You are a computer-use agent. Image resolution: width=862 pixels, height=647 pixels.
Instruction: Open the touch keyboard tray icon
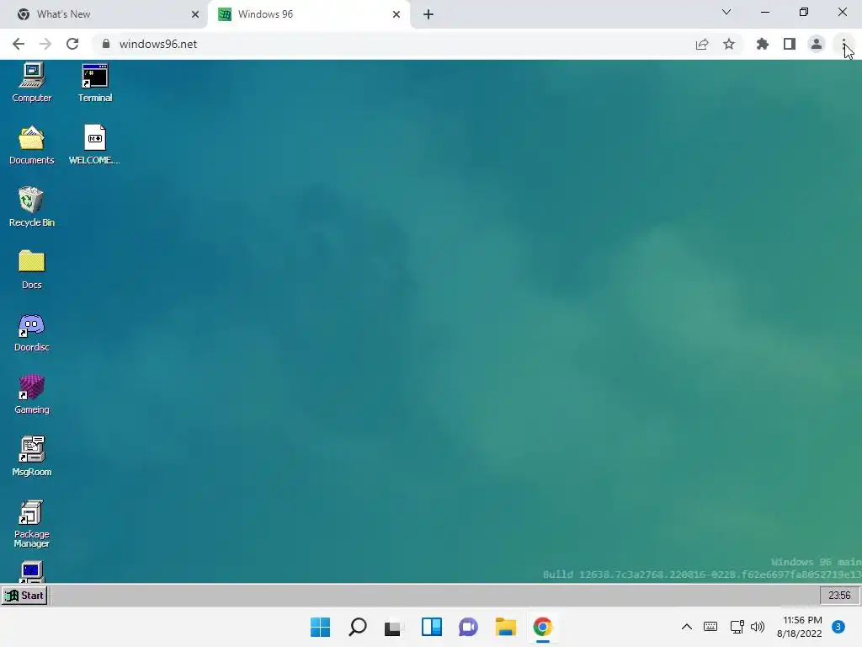[x=710, y=627]
